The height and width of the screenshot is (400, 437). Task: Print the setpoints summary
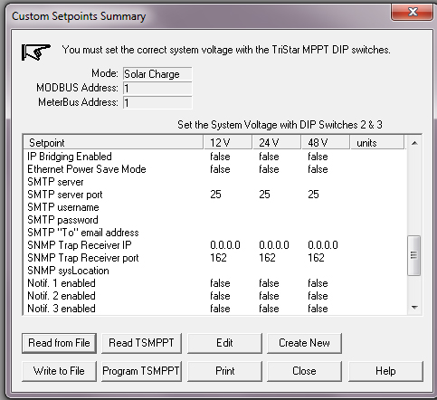(224, 371)
